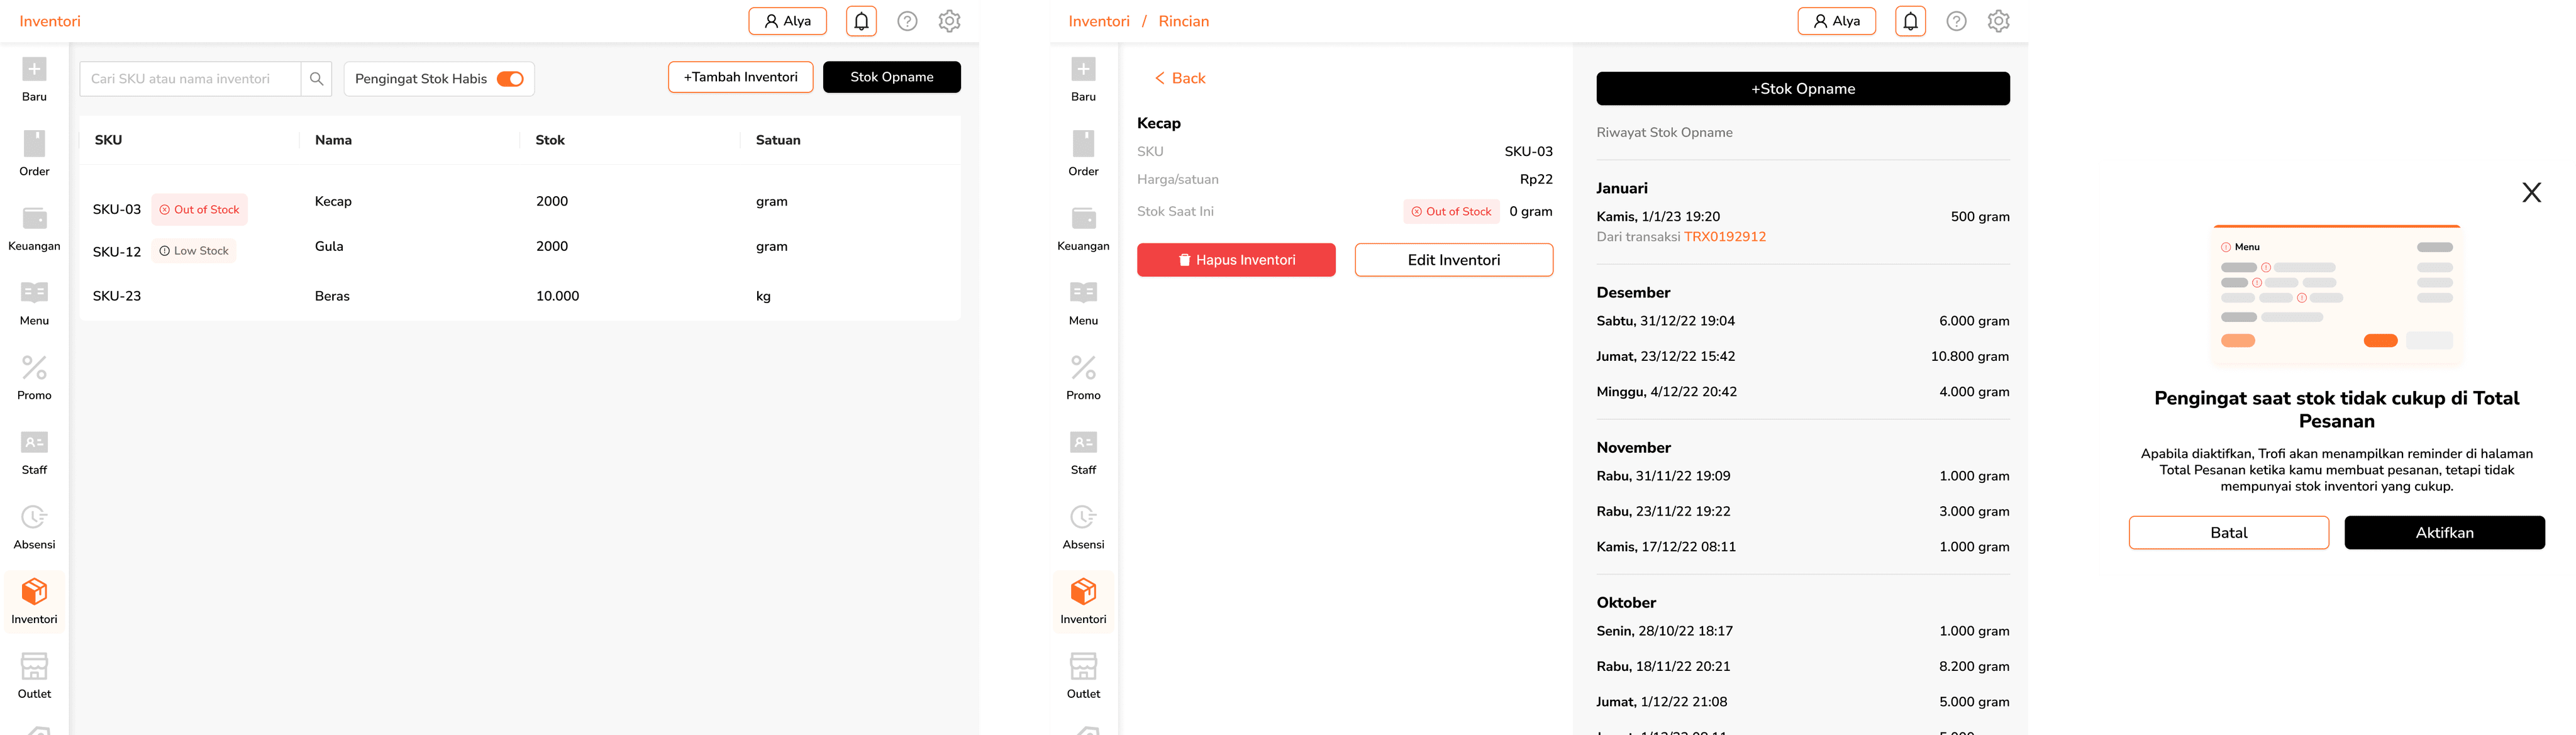Open help question mark icon in right panel

(x=1956, y=21)
